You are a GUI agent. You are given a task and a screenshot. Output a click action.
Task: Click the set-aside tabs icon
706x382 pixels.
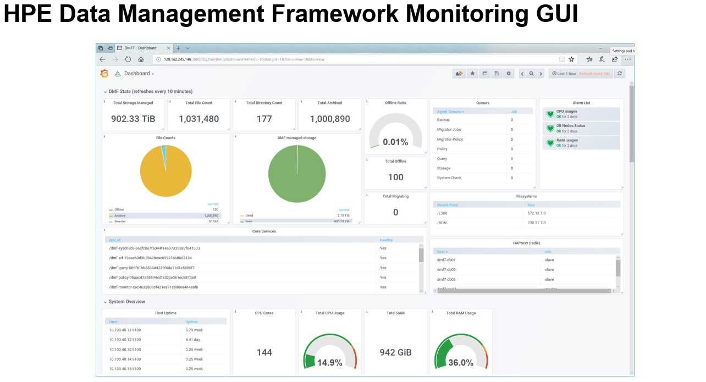click(x=110, y=48)
